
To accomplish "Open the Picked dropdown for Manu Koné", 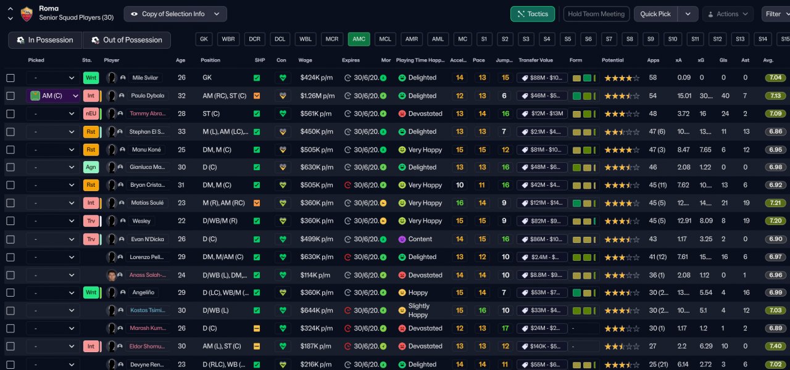I will click(53, 150).
